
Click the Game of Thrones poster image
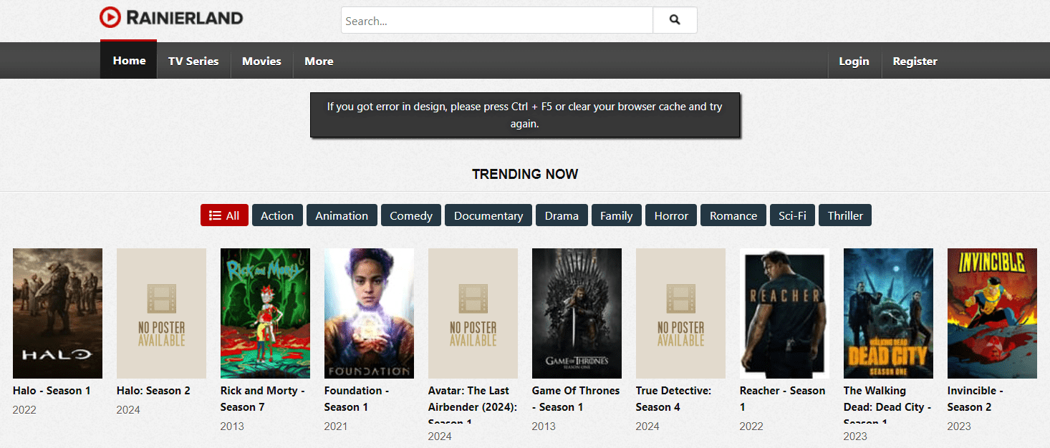click(577, 313)
